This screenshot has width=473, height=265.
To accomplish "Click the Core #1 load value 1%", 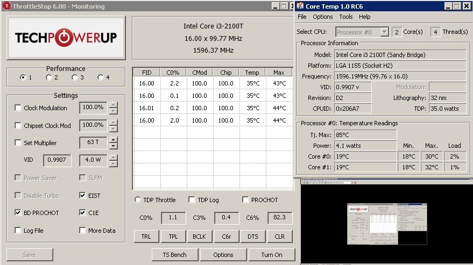I will point(455,167).
